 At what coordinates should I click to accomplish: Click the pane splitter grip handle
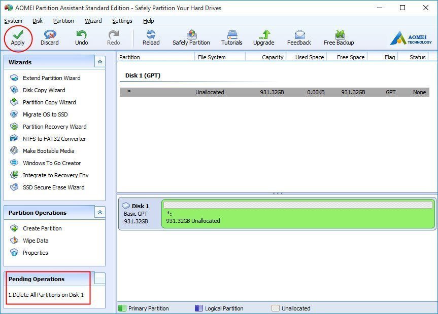click(x=278, y=193)
